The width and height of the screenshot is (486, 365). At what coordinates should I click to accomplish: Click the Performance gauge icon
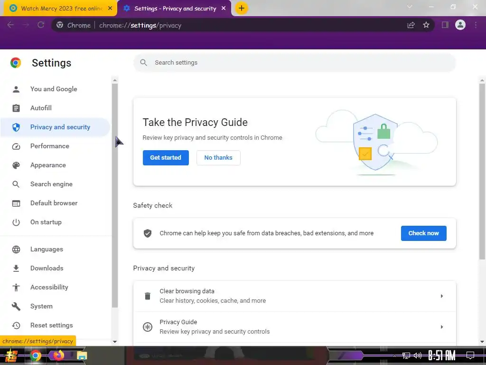pyautogui.click(x=16, y=146)
